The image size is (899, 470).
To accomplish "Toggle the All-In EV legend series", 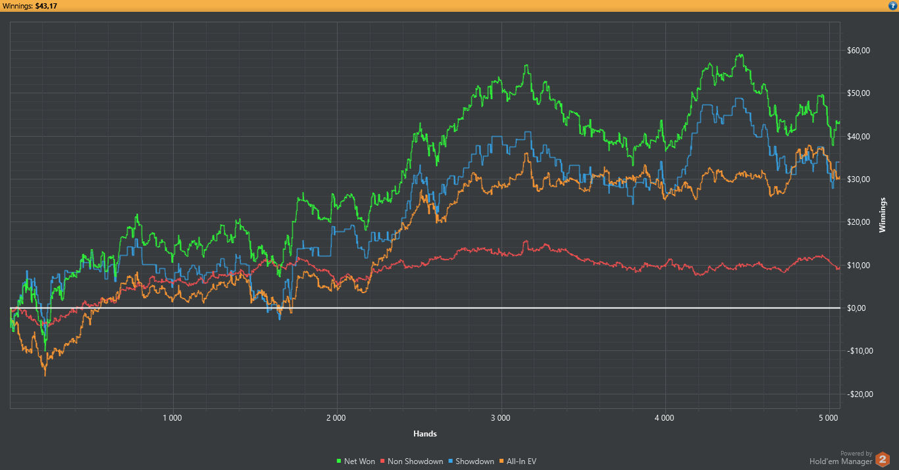I will [x=518, y=461].
